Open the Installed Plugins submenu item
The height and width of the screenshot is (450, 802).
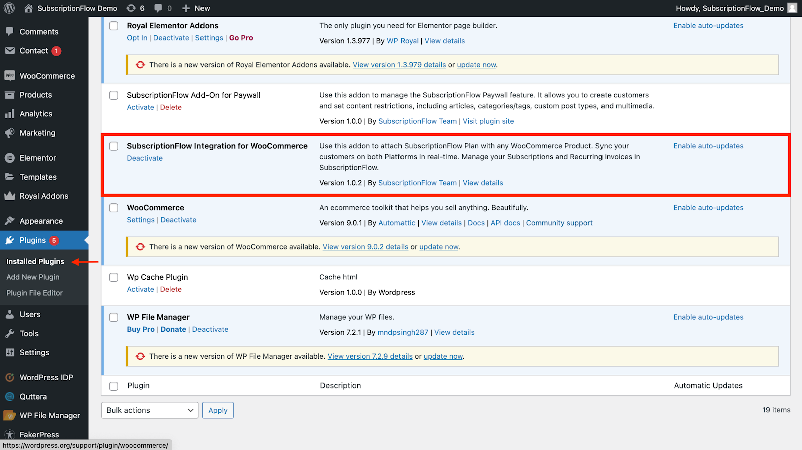click(x=35, y=261)
